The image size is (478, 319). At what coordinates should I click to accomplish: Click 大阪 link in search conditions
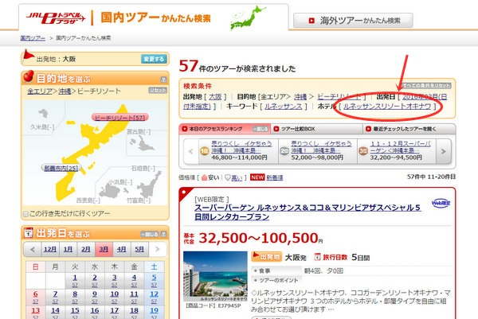pyautogui.click(x=215, y=97)
